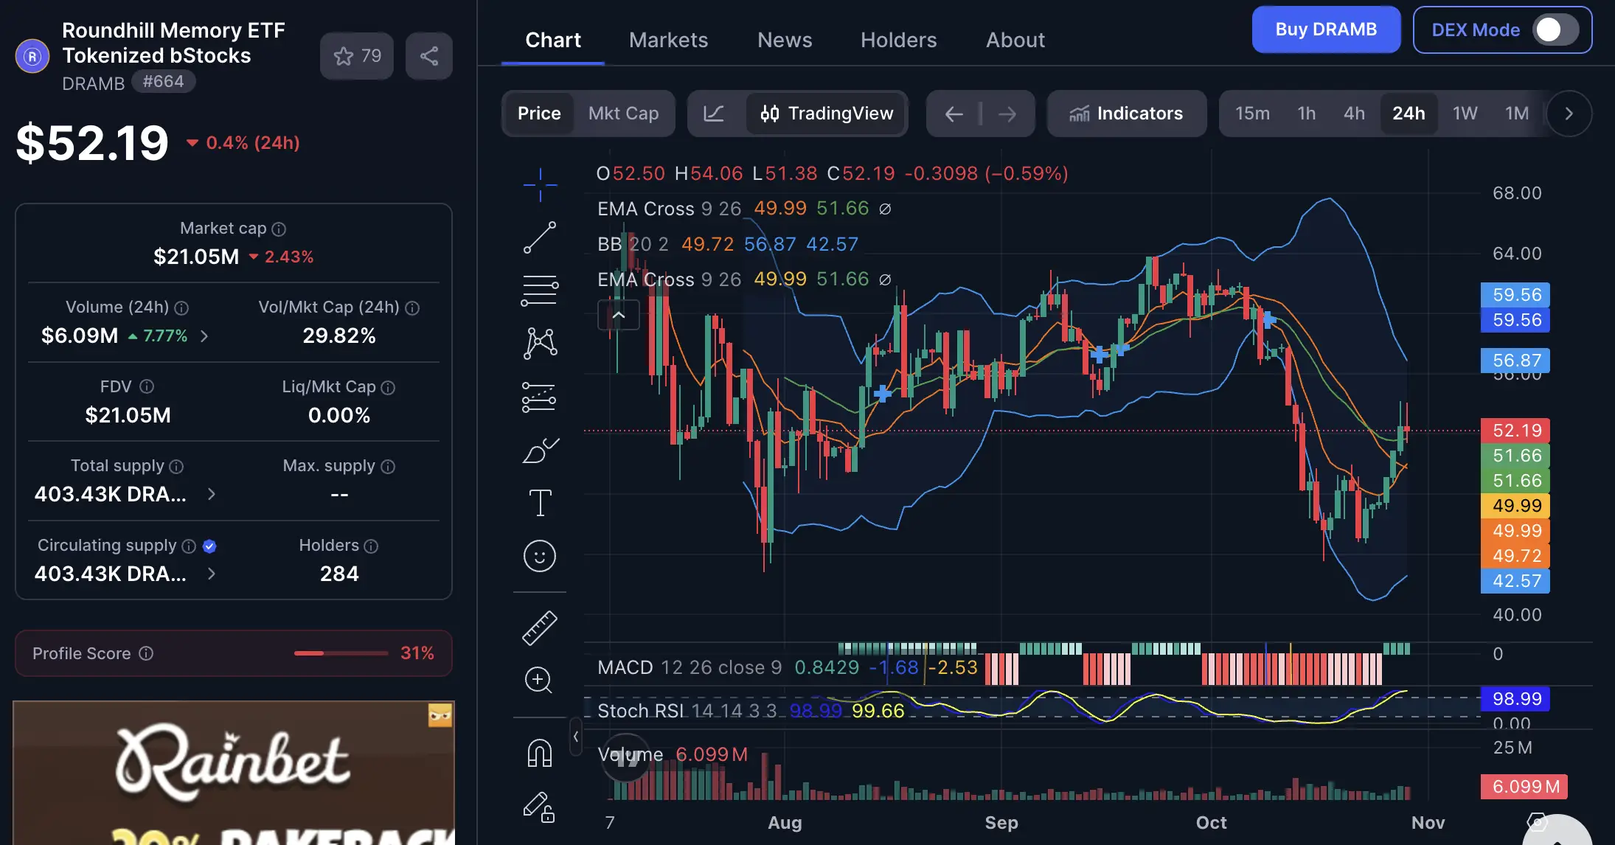The image size is (1615, 845).
Task: Select the trend line drawing tool
Action: coord(540,237)
